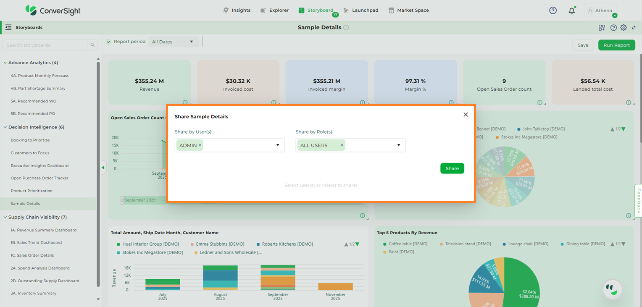This screenshot has width=642, height=307.
Task: Click info icon next to Sample Details title
Action: pyautogui.click(x=346, y=28)
